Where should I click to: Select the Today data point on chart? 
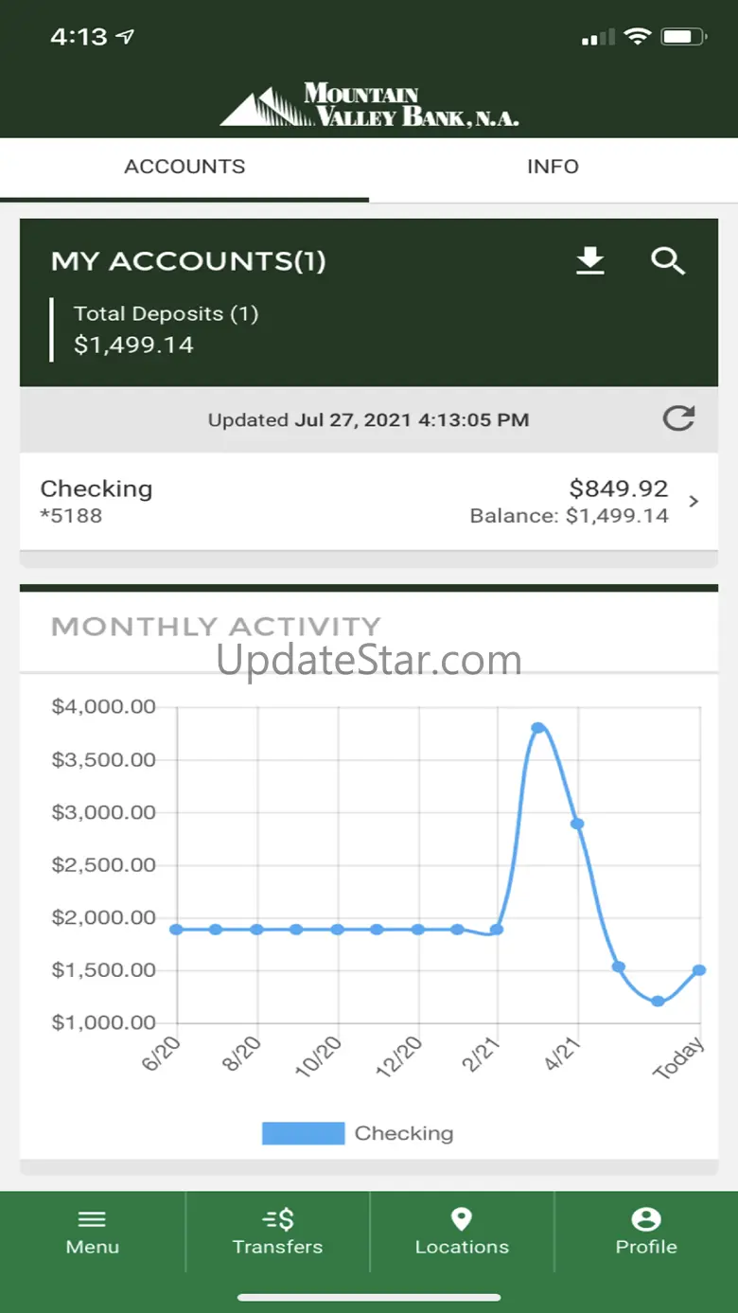[699, 970]
